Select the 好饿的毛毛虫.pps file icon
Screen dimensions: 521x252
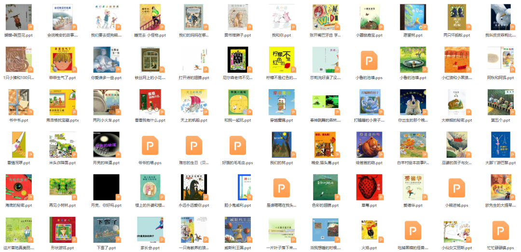pos(237,145)
